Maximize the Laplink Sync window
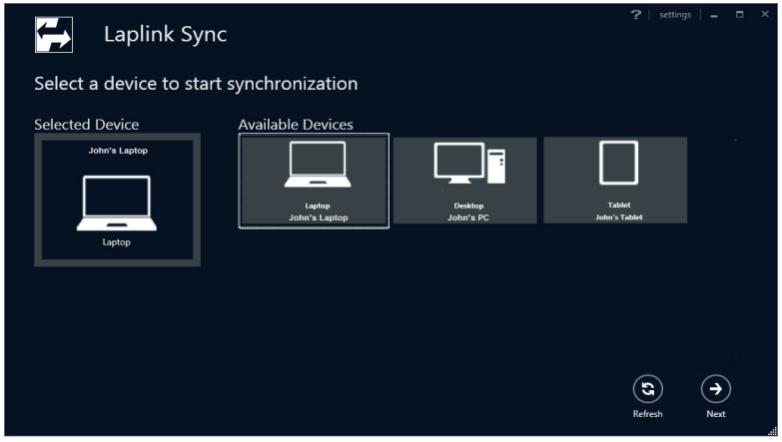 click(x=740, y=15)
